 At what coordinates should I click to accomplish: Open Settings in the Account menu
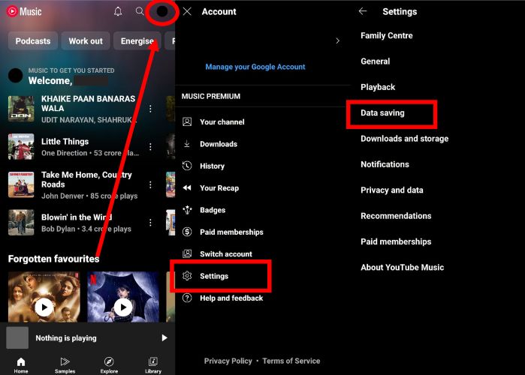[x=214, y=276]
